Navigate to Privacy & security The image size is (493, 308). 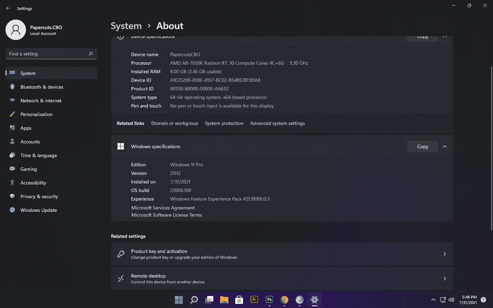(51, 196)
